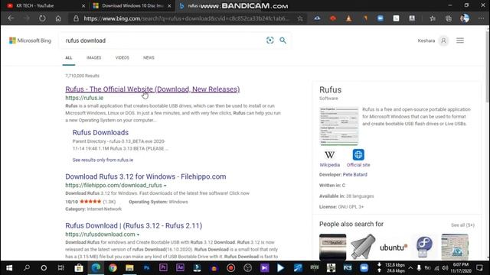The image size is (490, 275).
Task: Click the GNU GPL 3+ license text
Action: [x=351, y=207]
